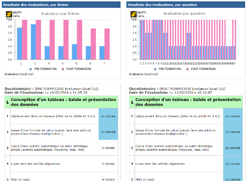Select the 'Résultats des évaluations, par question' header
The height and width of the screenshot is (181, 251).
coord(186,5)
